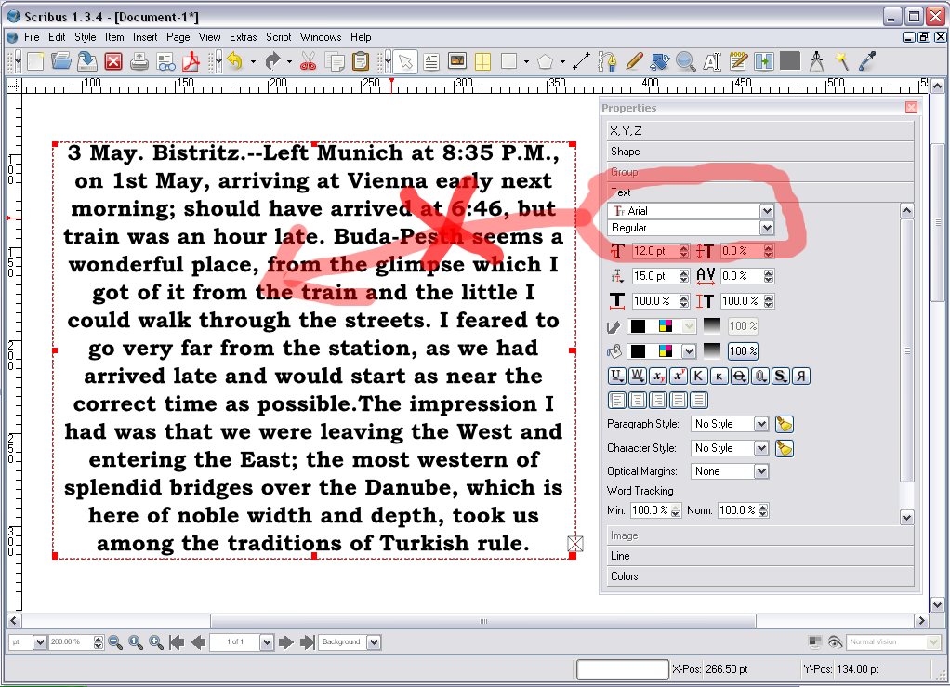The image size is (950, 687).
Task: Choose the Insert Table tool
Action: click(482, 62)
